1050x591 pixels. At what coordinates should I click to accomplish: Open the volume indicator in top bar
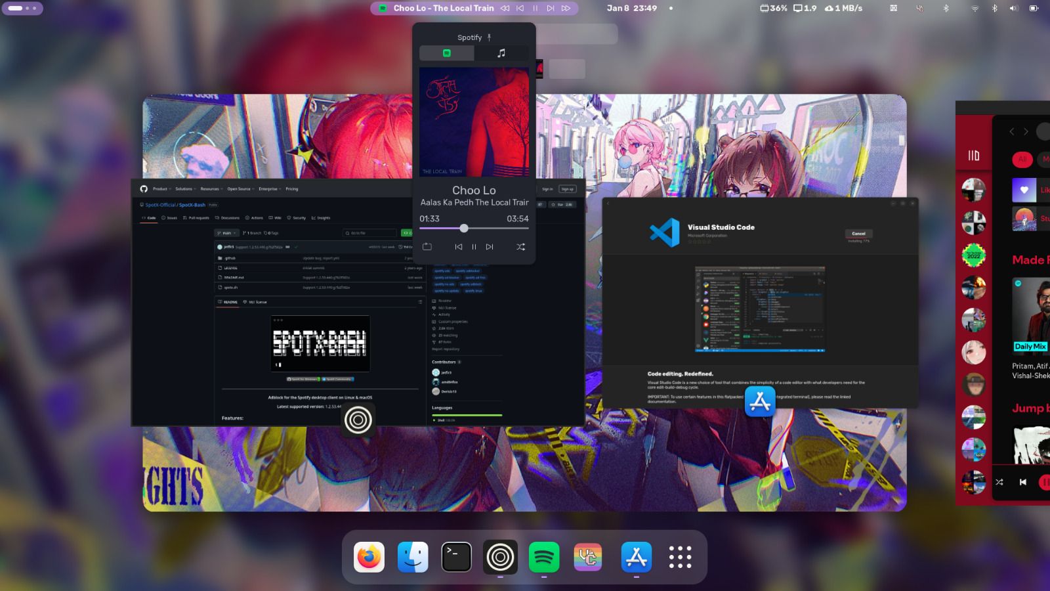(1013, 9)
